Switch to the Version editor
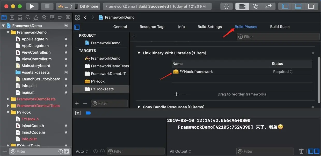This screenshot has height=156, width=321. [x=268, y=6]
